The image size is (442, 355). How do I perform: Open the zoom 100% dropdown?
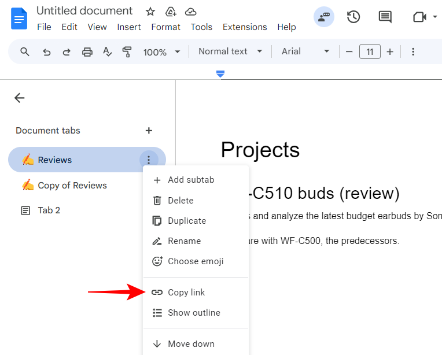point(161,52)
